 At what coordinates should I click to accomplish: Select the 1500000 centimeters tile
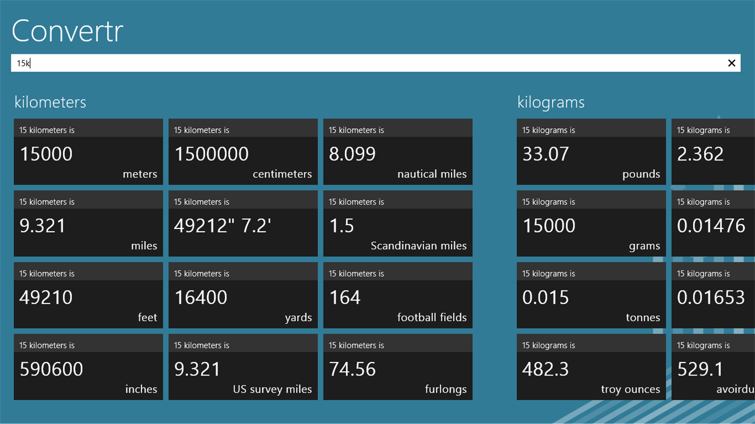pyautogui.click(x=243, y=151)
